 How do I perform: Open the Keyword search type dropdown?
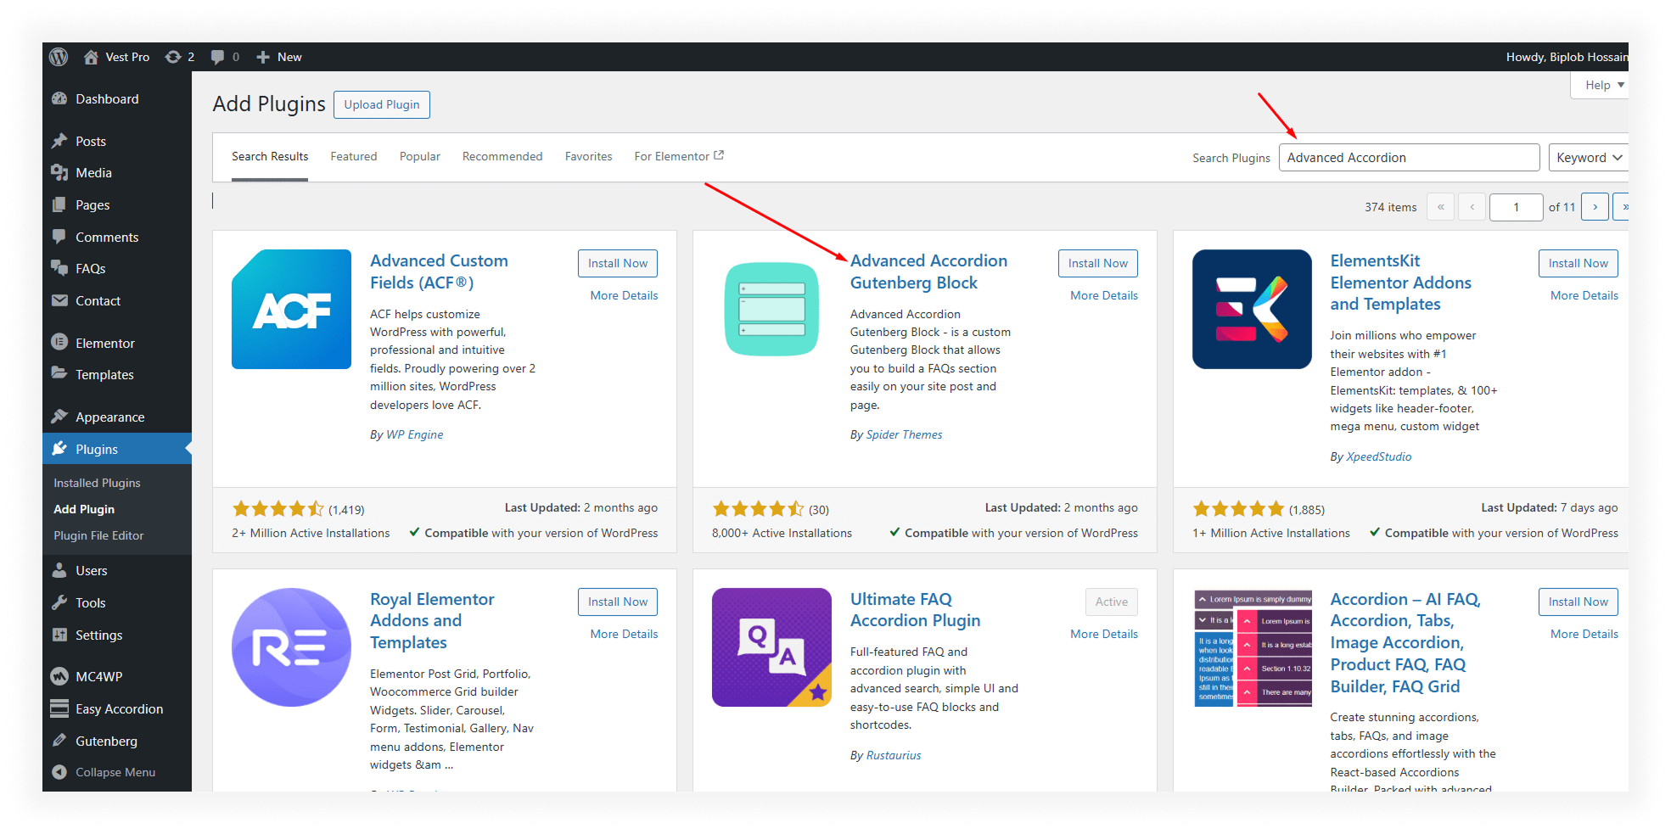tap(1588, 158)
